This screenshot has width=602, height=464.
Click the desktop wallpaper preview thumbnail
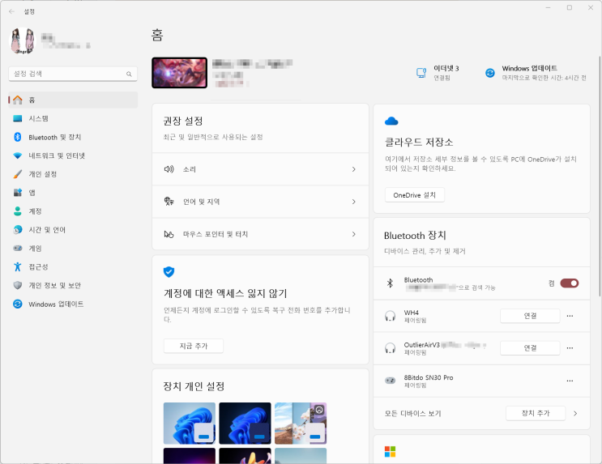pos(179,73)
